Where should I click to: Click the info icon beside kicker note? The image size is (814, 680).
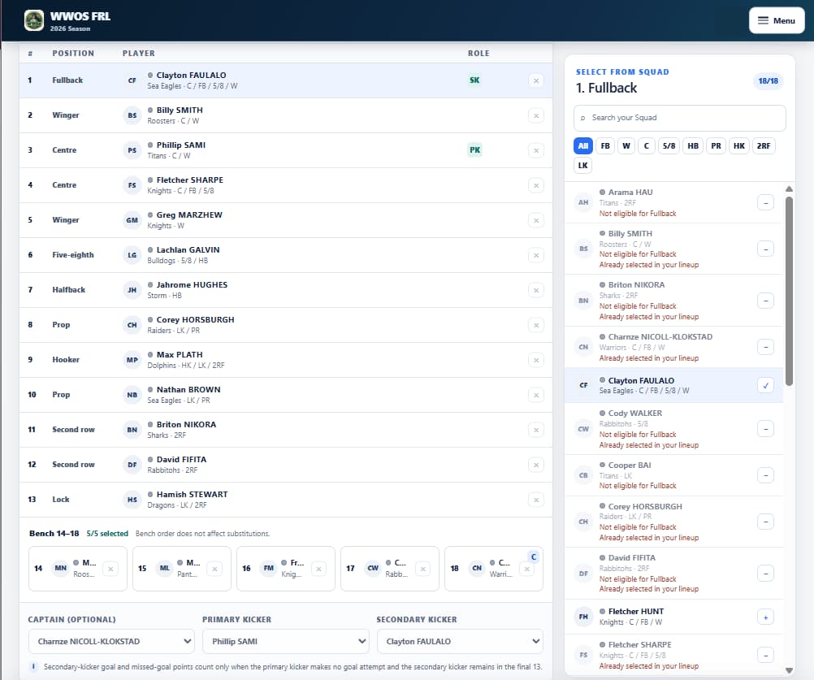pyautogui.click(x=34, y=666)
